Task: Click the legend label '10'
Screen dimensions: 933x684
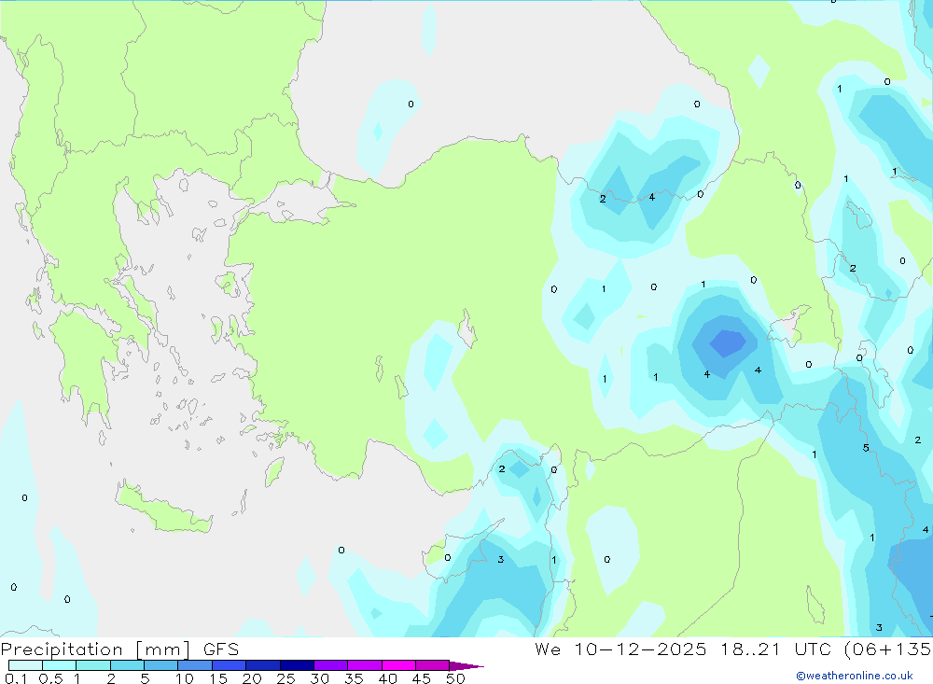Action: click(x=185, y=678)
